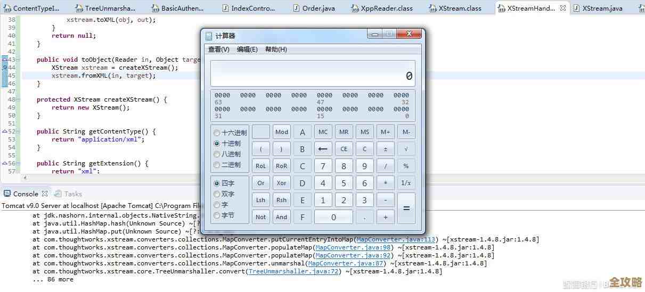Click the 1/x reciprocal button
This screenshot has height=292, width=645.
[406, 183]
